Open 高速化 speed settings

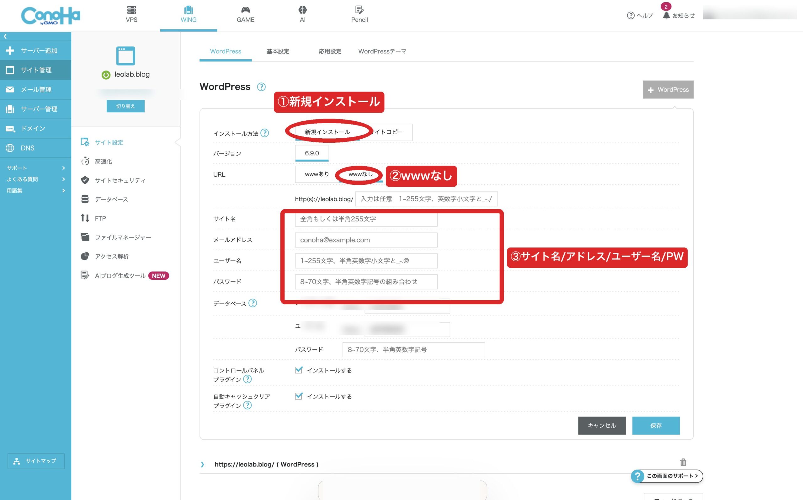(x=97, y=161)
